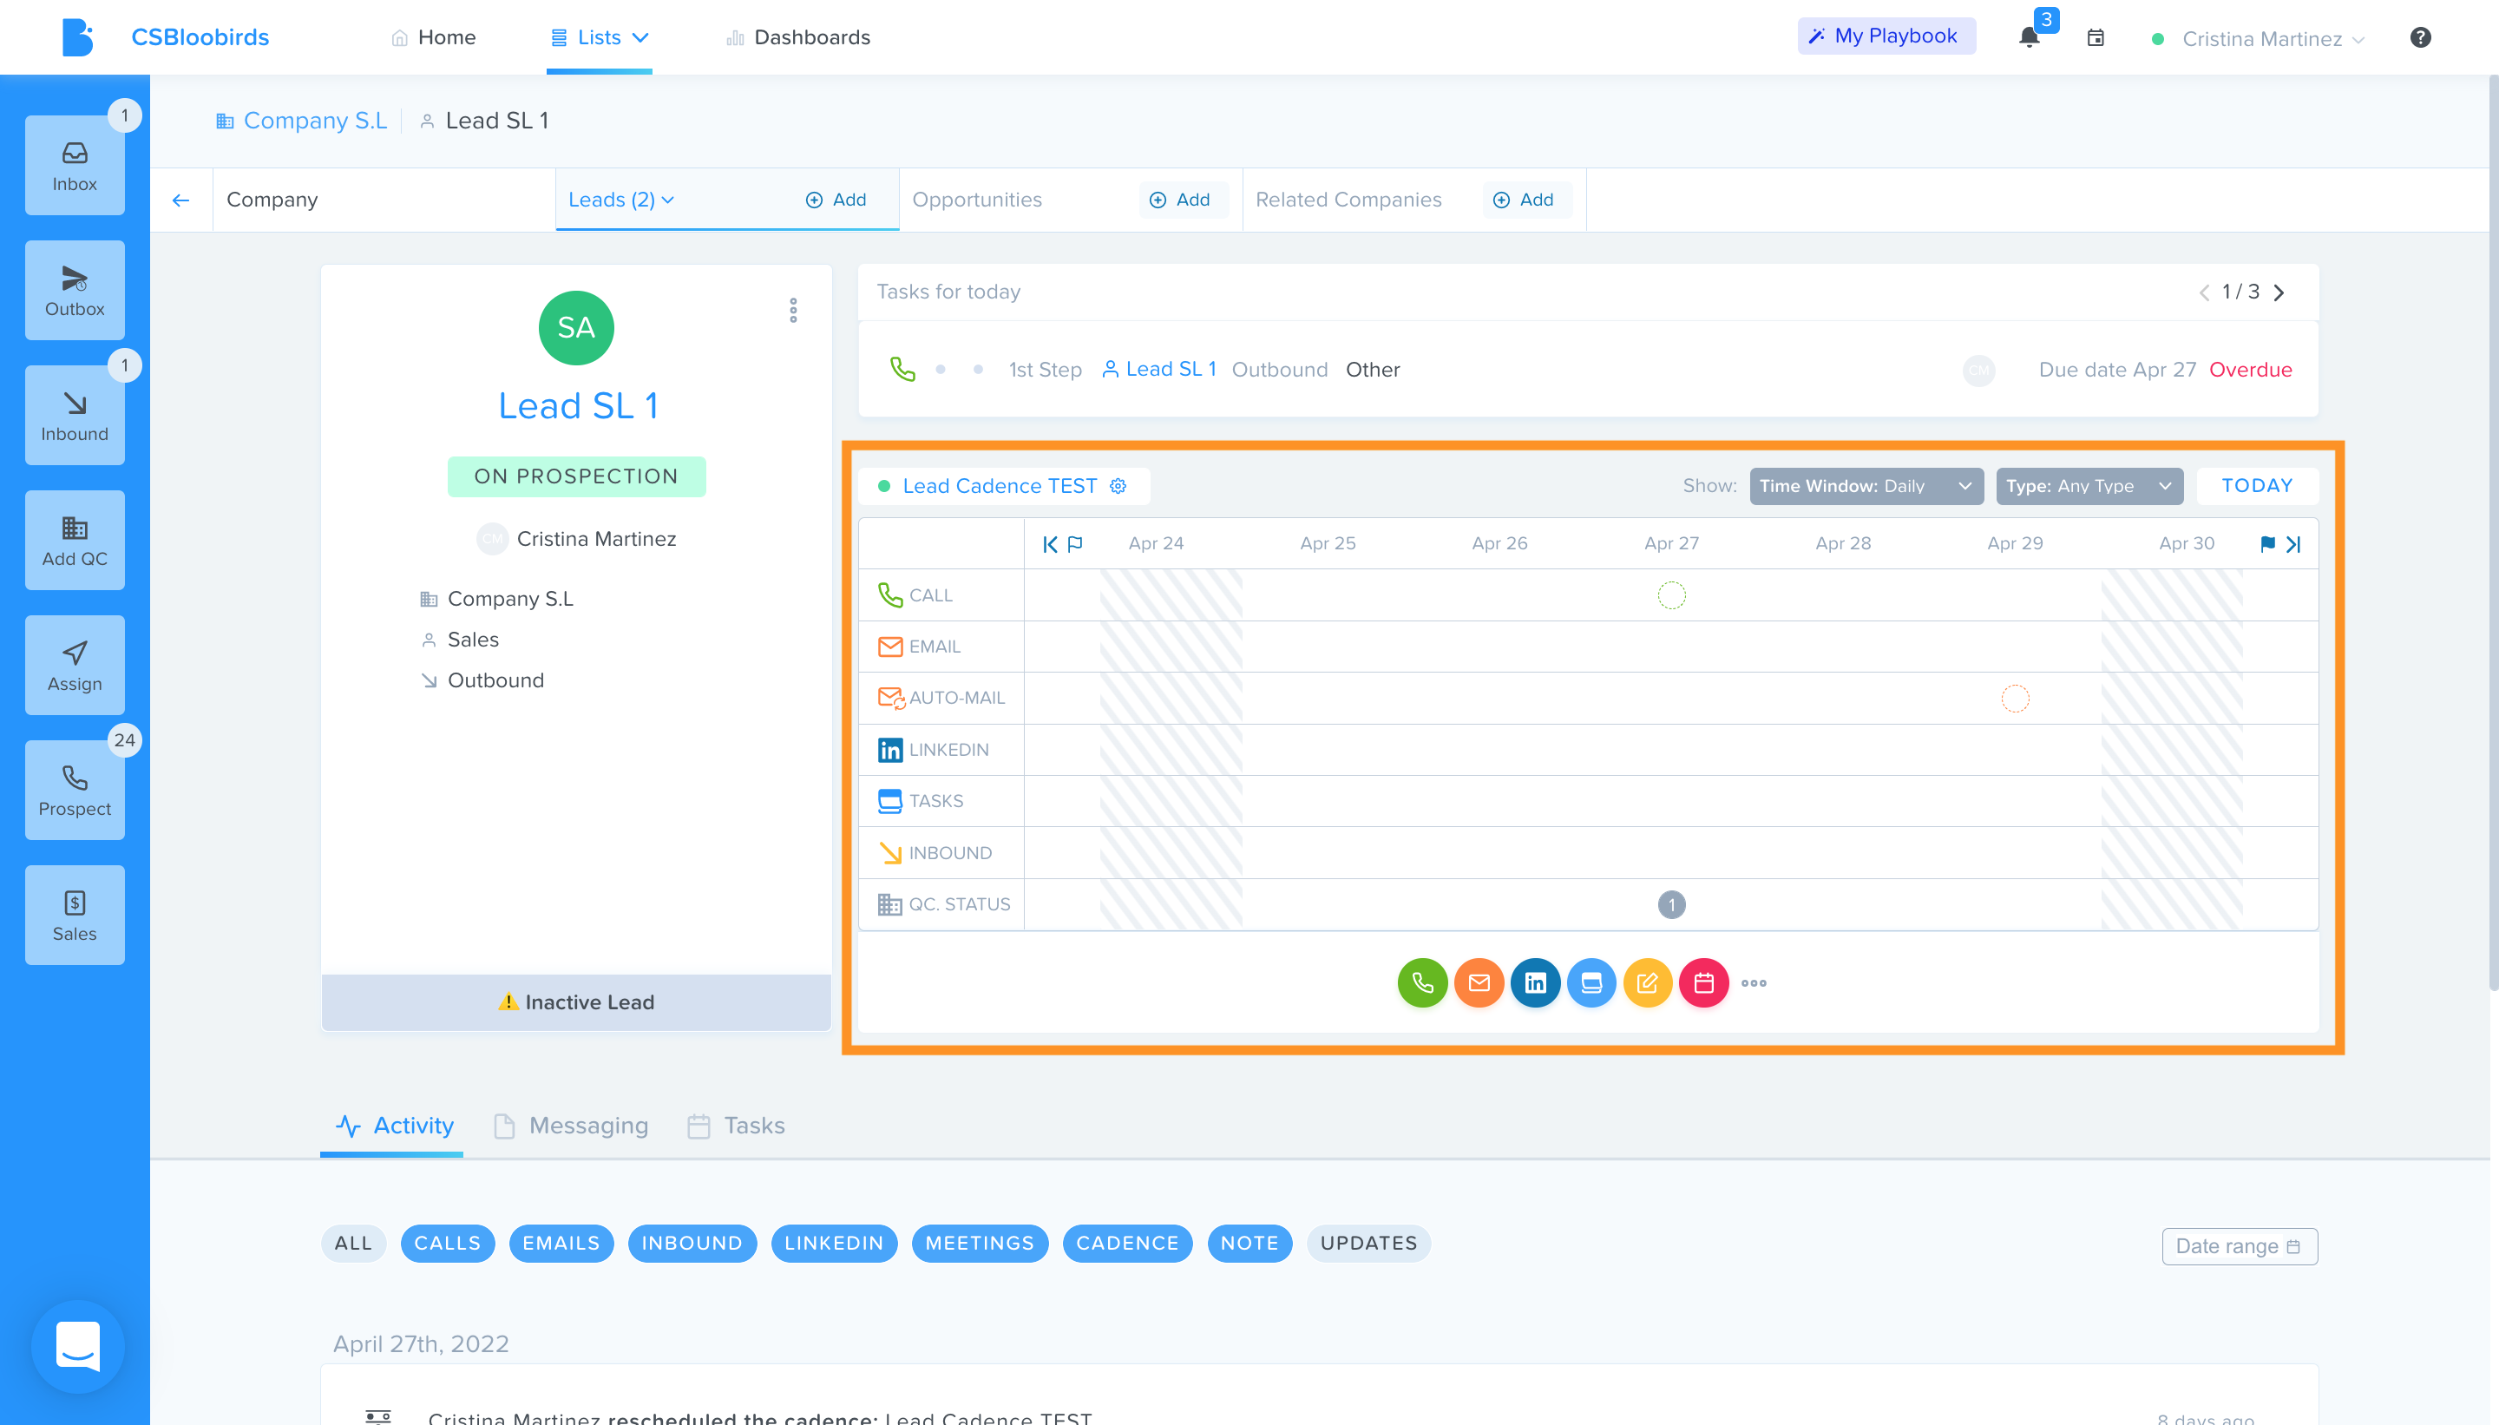
Task: Open the Add QC sidebar item
Action: [x=75, y=541]
